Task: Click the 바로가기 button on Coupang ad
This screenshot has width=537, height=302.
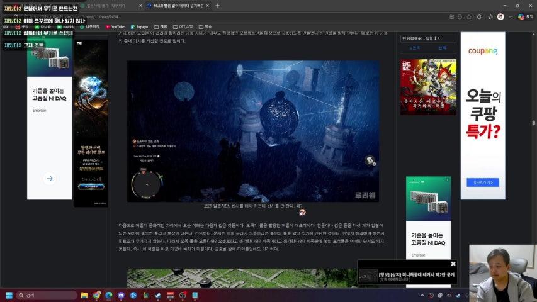Action: point(482,182)
